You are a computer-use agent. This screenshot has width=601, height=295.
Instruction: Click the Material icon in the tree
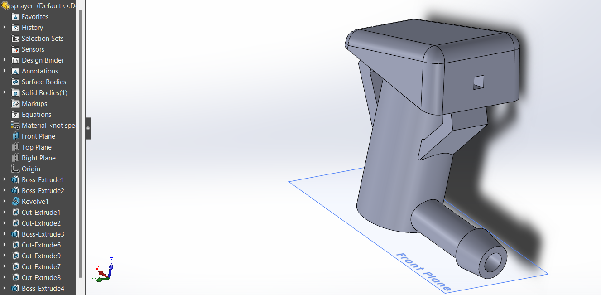pos(15,126)
